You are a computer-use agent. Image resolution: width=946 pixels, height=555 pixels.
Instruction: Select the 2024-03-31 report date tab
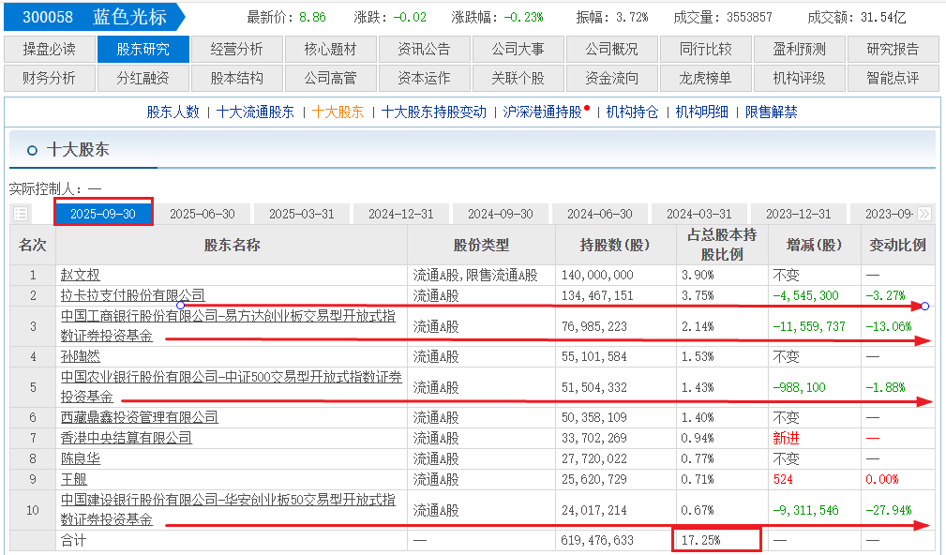[x=699, y=214]
